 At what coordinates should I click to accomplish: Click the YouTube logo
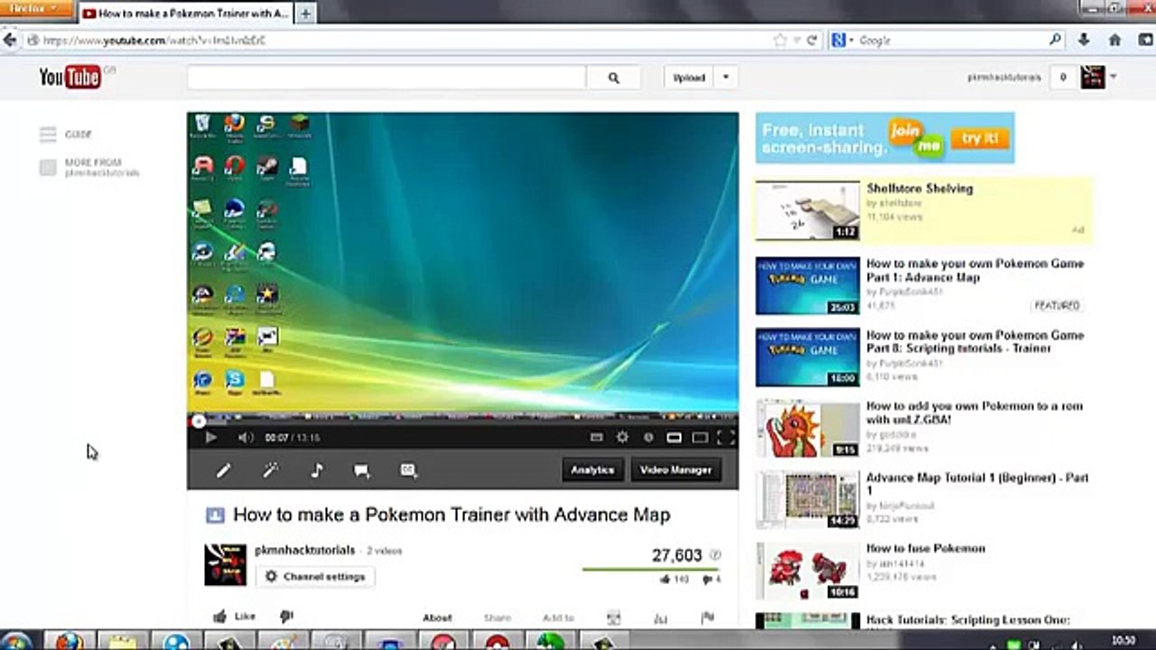point(70,78)
